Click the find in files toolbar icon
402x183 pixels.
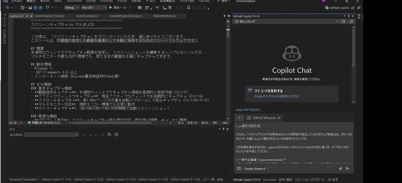(x=139, y=7)
